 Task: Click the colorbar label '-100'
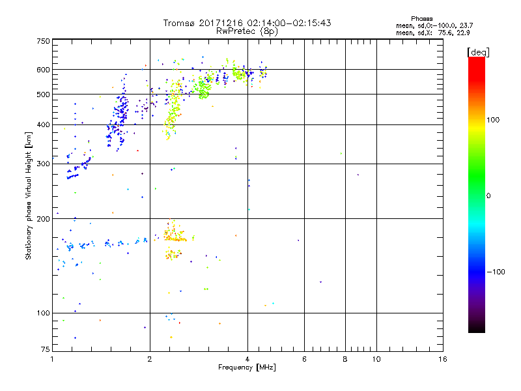(x=496, y=272)
